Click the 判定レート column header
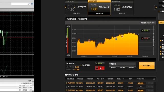 [120, 79]
